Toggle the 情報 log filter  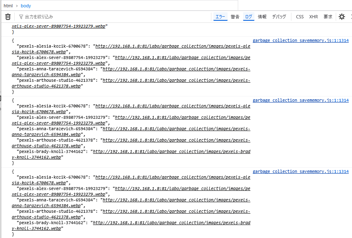coord(262,17)
